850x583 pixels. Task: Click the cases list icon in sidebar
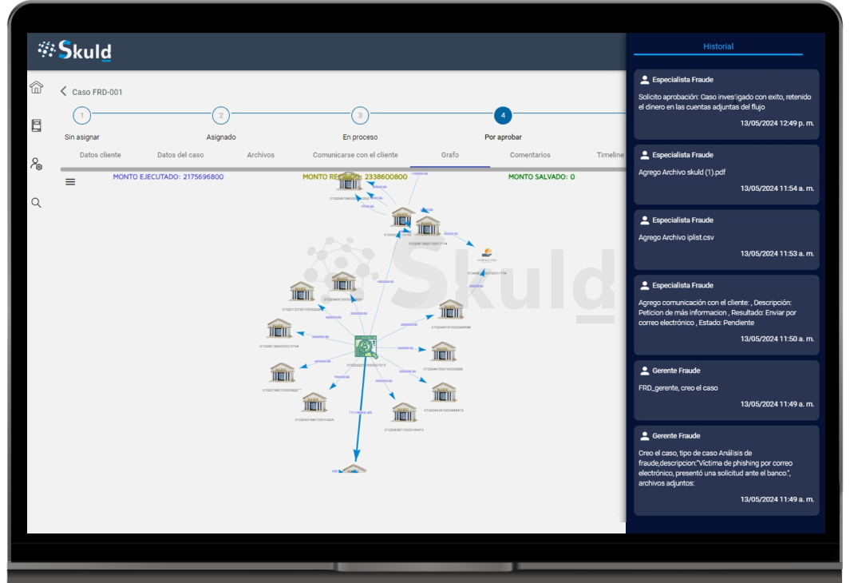coord(36,125)
